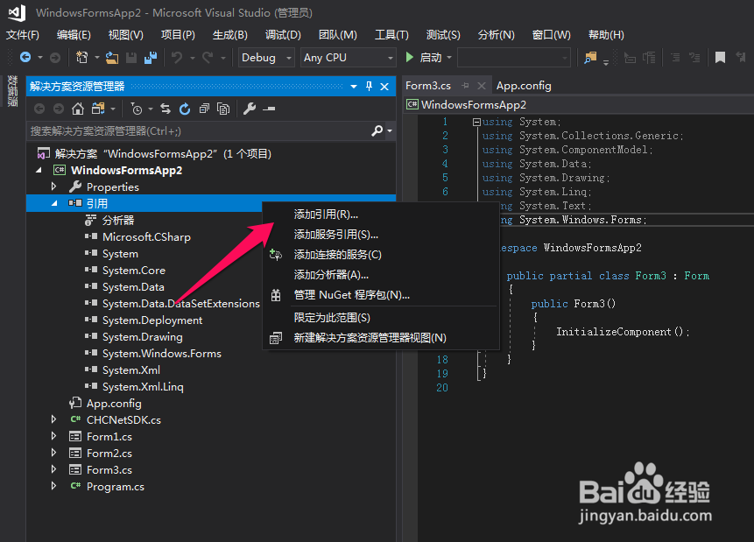Collapse the WindowsFormsApp2 project node
The image size is (754, 542).
tap(39, 170)
